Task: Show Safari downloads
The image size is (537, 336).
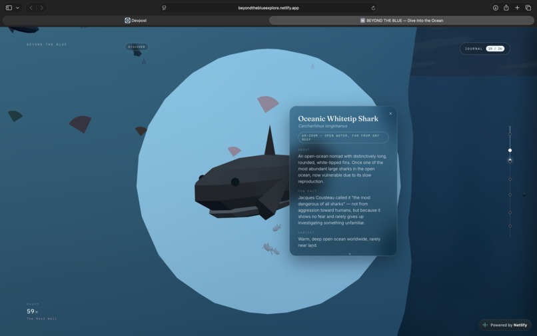Action: coord(495,7)
